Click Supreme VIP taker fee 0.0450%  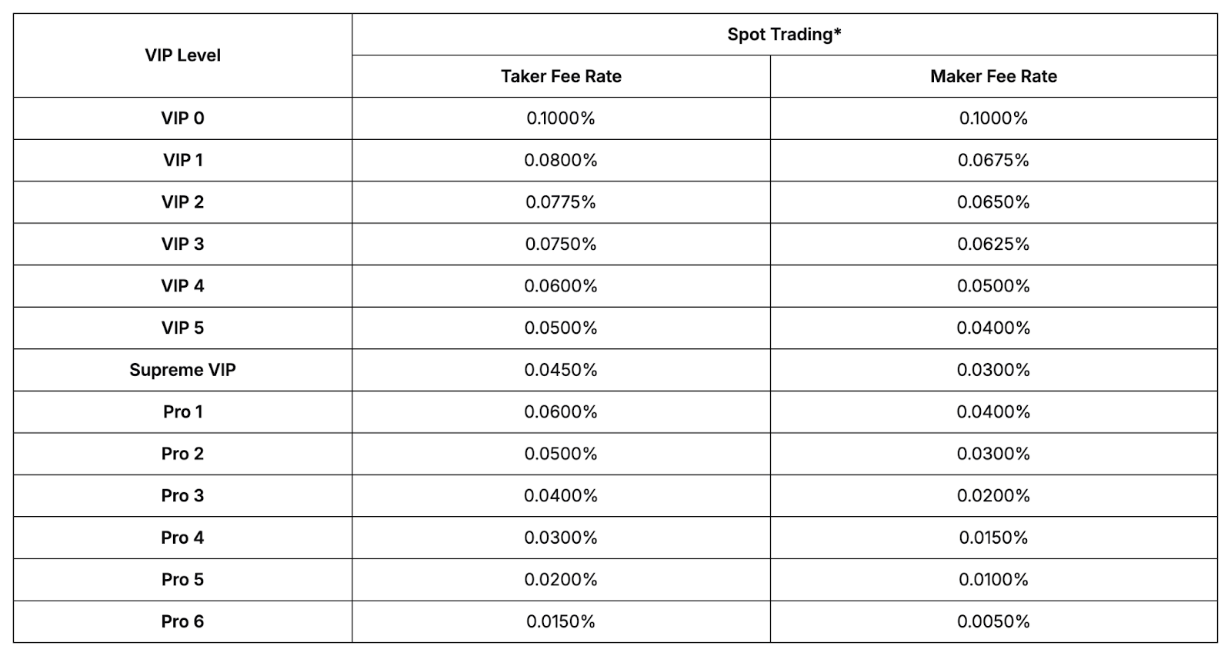[x=561, y=370]
